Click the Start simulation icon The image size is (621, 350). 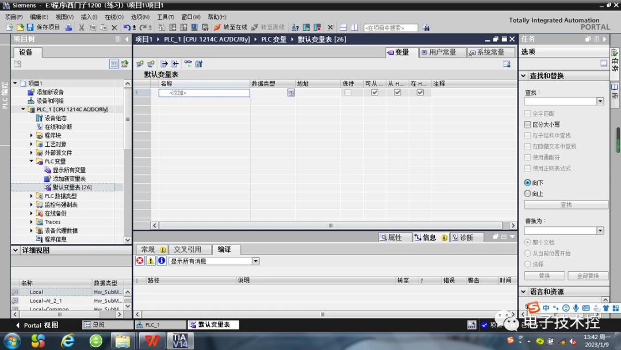point(194,28)
